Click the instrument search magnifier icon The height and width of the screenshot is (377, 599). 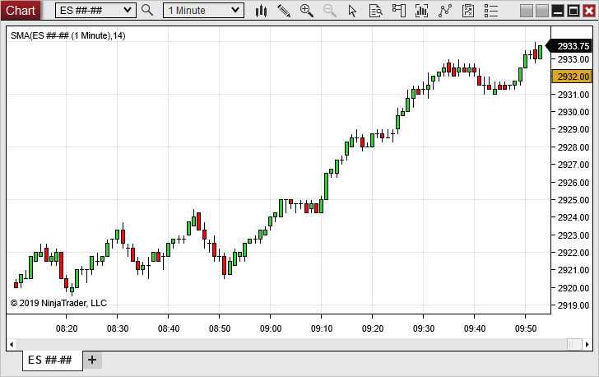click(x=147, y=11)
